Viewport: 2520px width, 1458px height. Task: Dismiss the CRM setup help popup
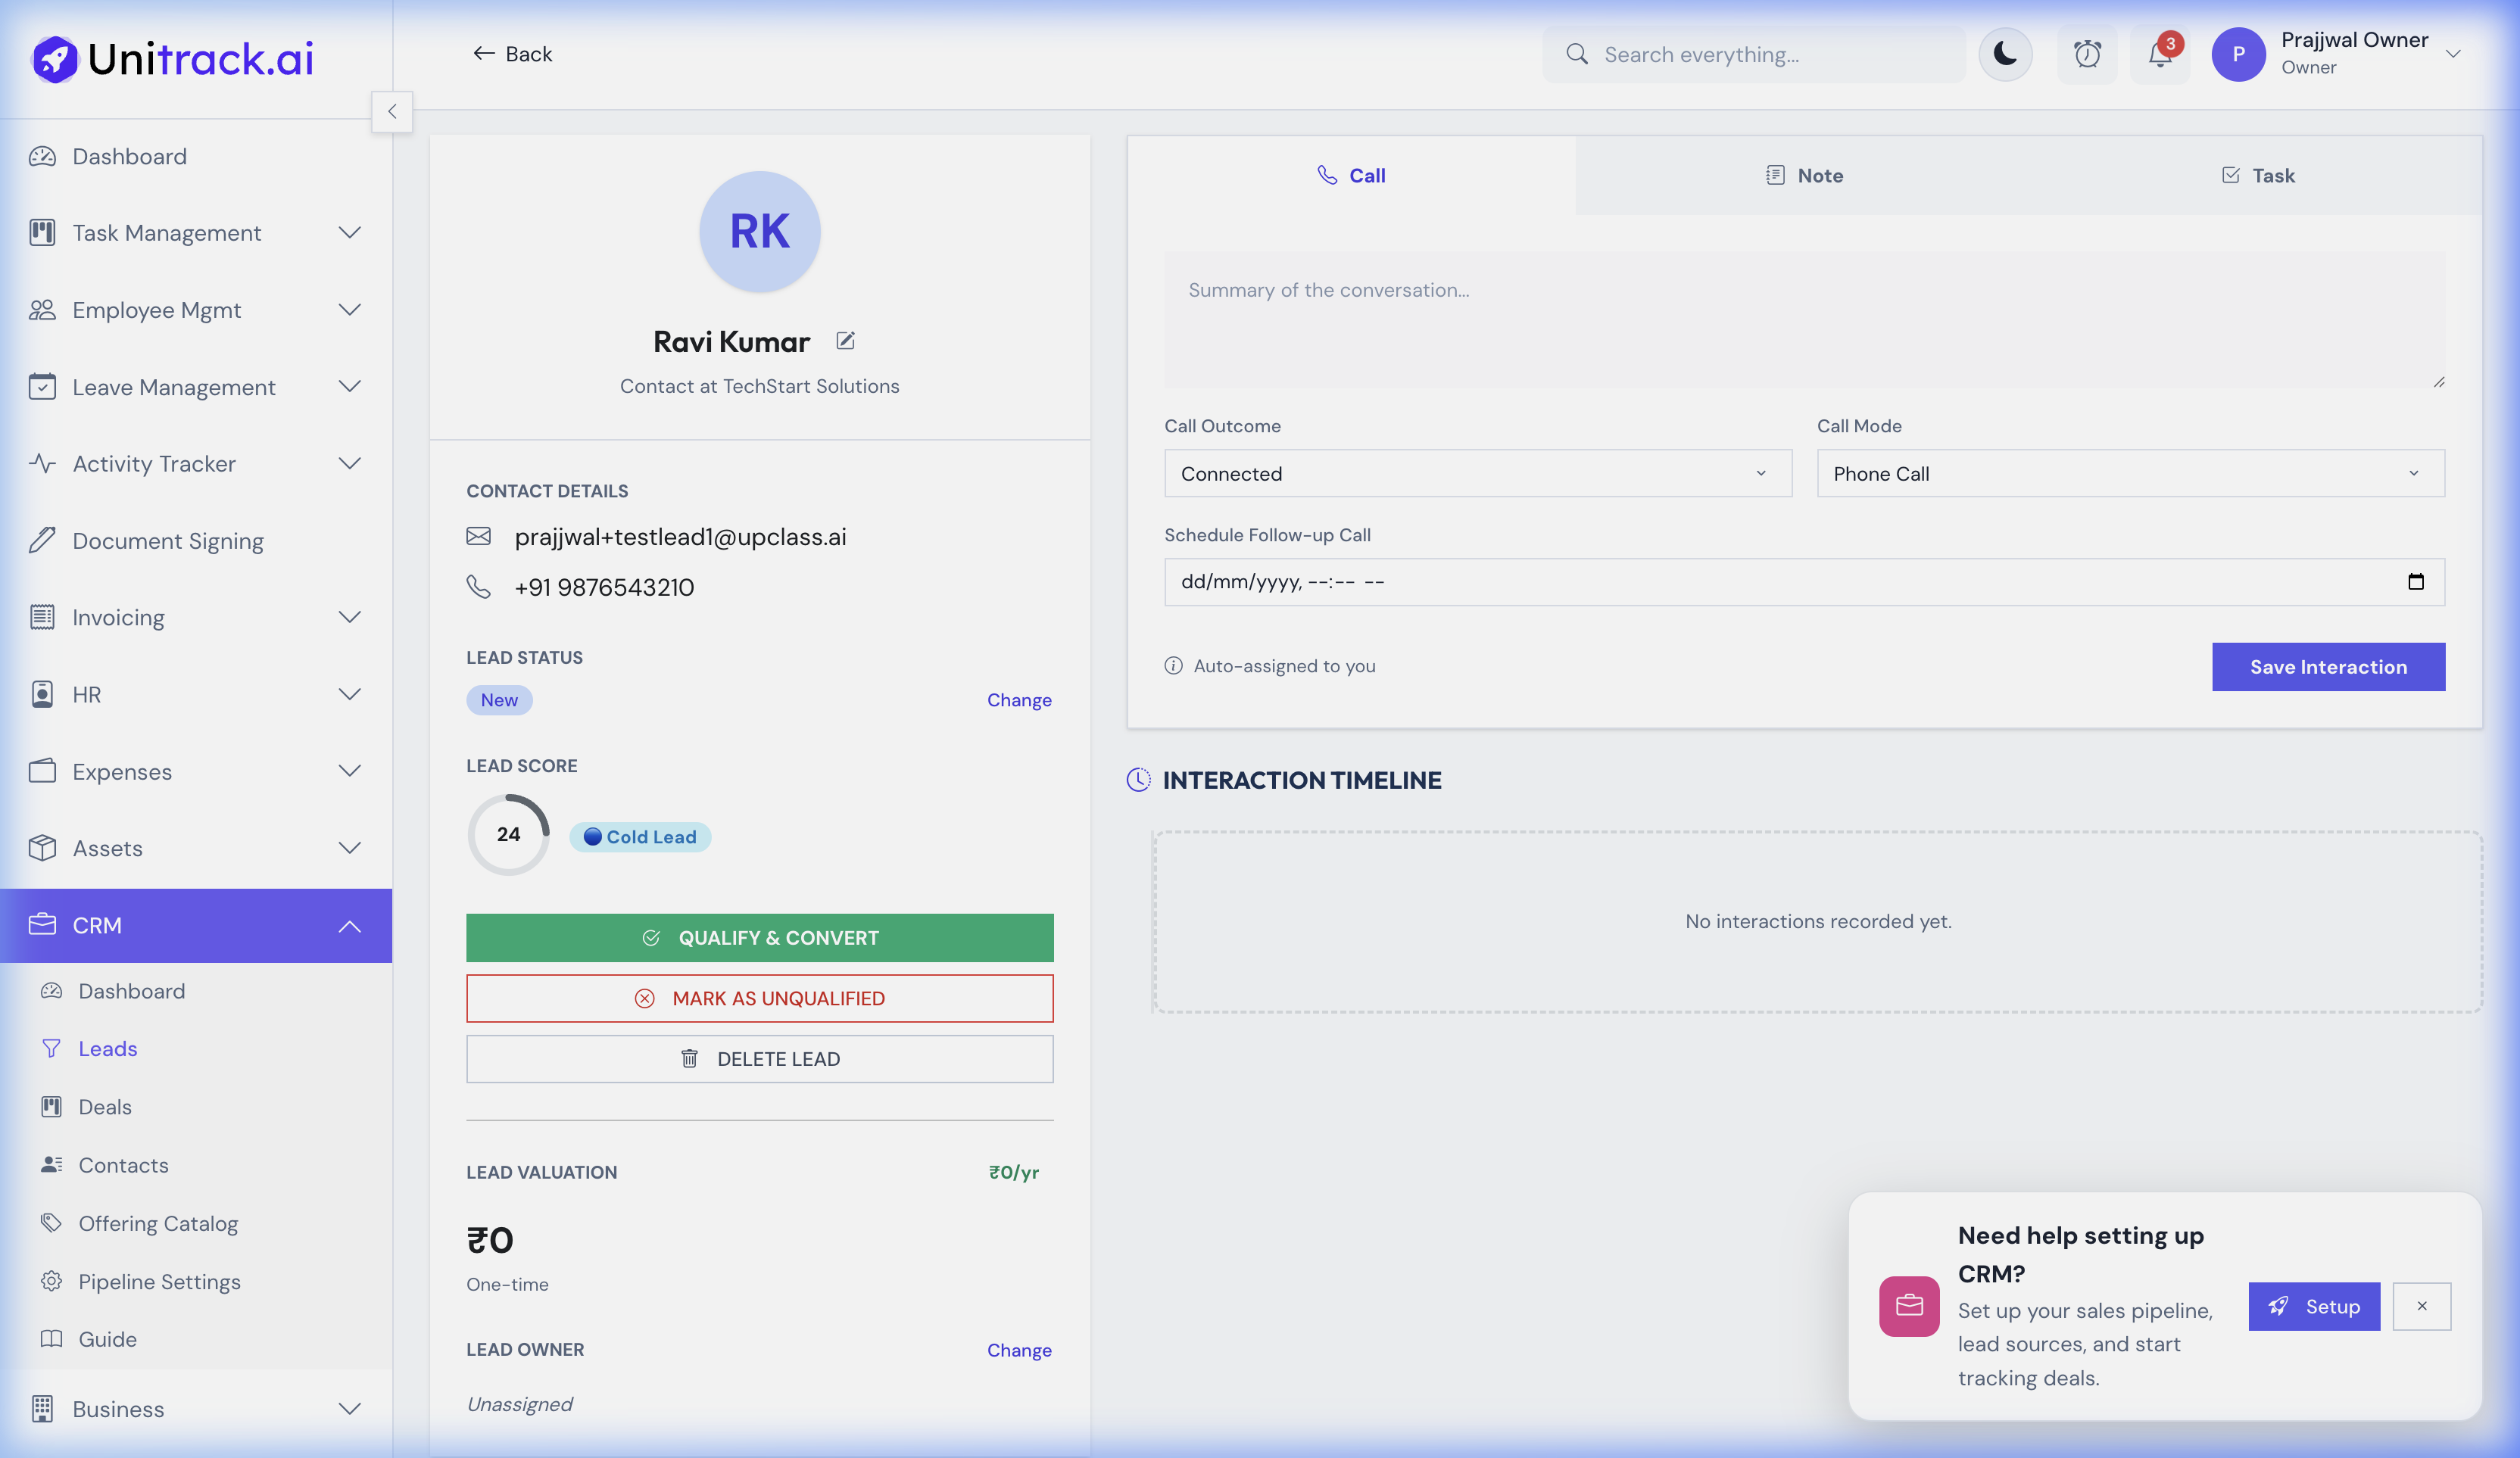pyautogui.click(x=2421, y=1306)
